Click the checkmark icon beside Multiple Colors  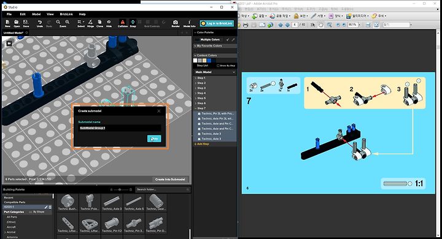[x=228, y=40]
